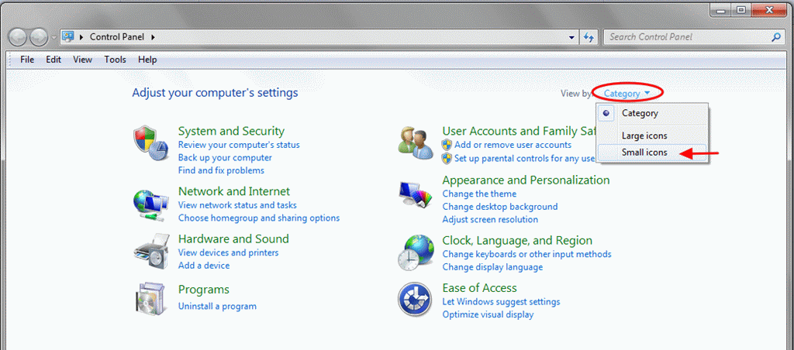This screenshot has width=794, height=350.
Task: Click the Back navigation arrow button
Action: point(17,37)
